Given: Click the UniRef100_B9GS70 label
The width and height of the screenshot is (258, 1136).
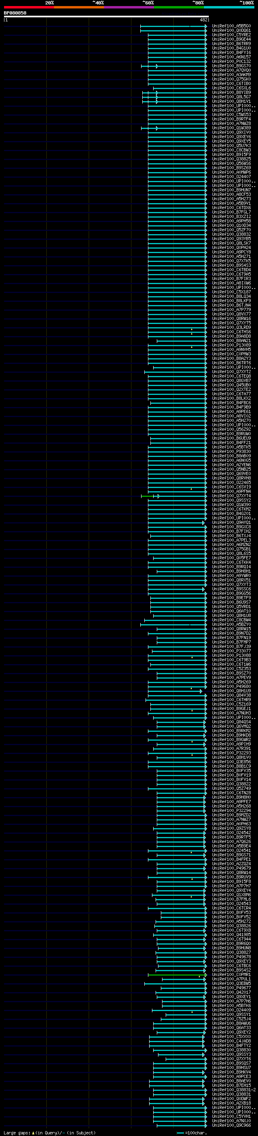Looking at the screenshot, I should [x=231, y=66].
